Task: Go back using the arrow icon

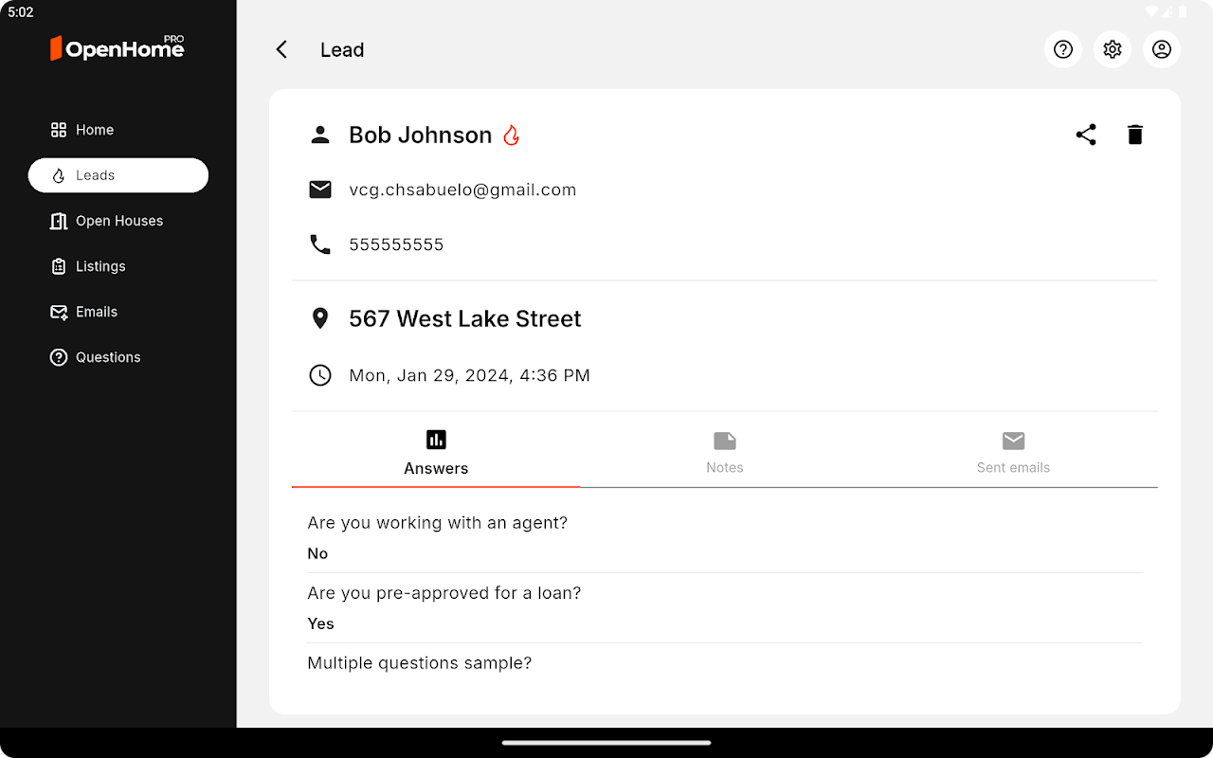Action: click(281, 50)
